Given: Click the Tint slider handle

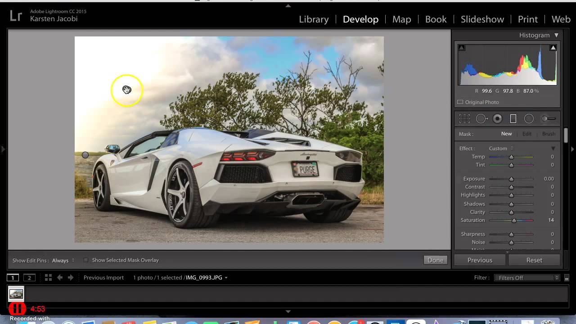Looking at the screenshot, I should pyautogui.click(x=511, y=165).
